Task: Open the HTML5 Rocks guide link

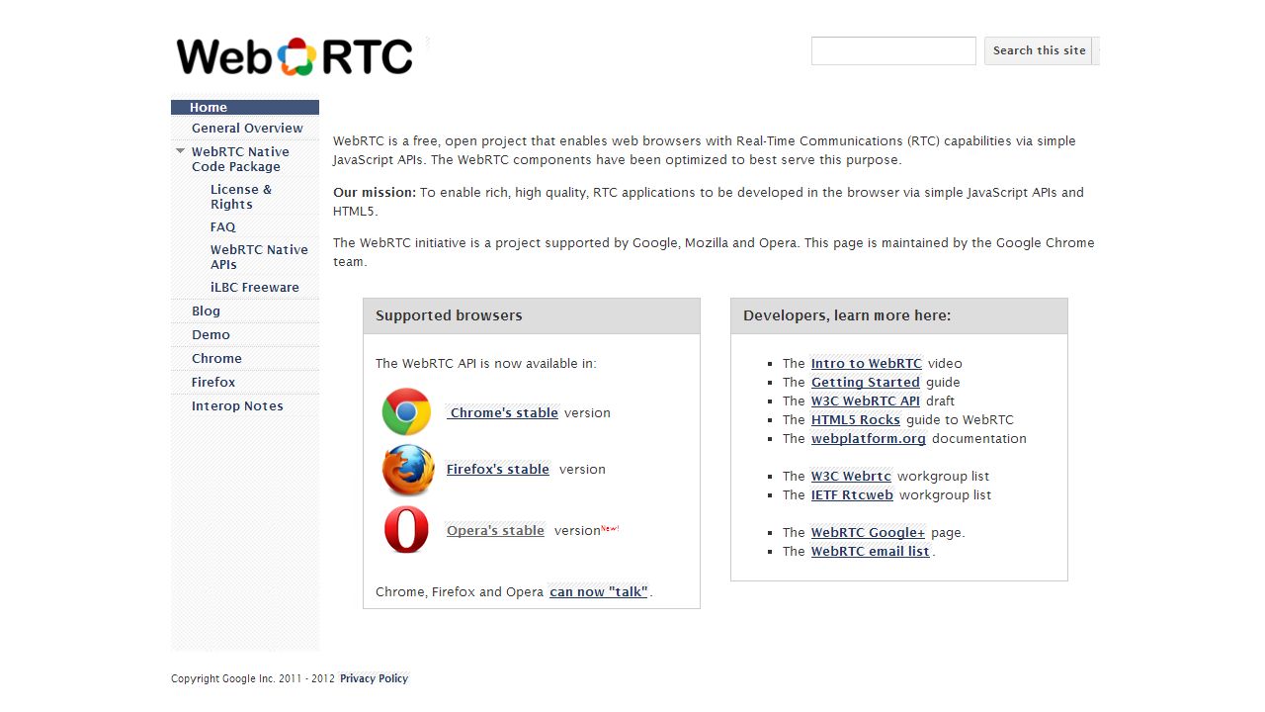Action: [x=856, y=420]
